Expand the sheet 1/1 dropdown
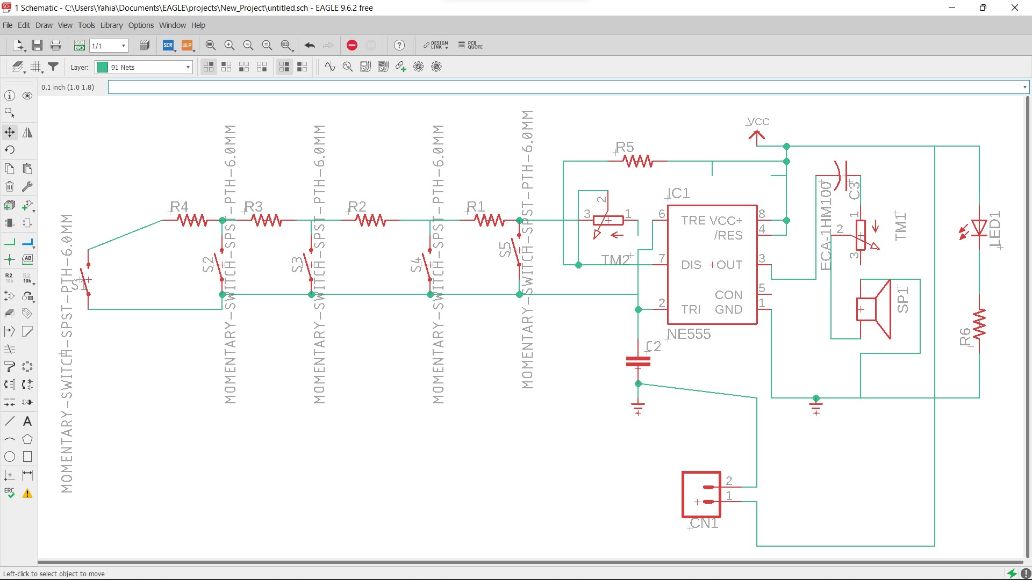 [x=123, y=46]
